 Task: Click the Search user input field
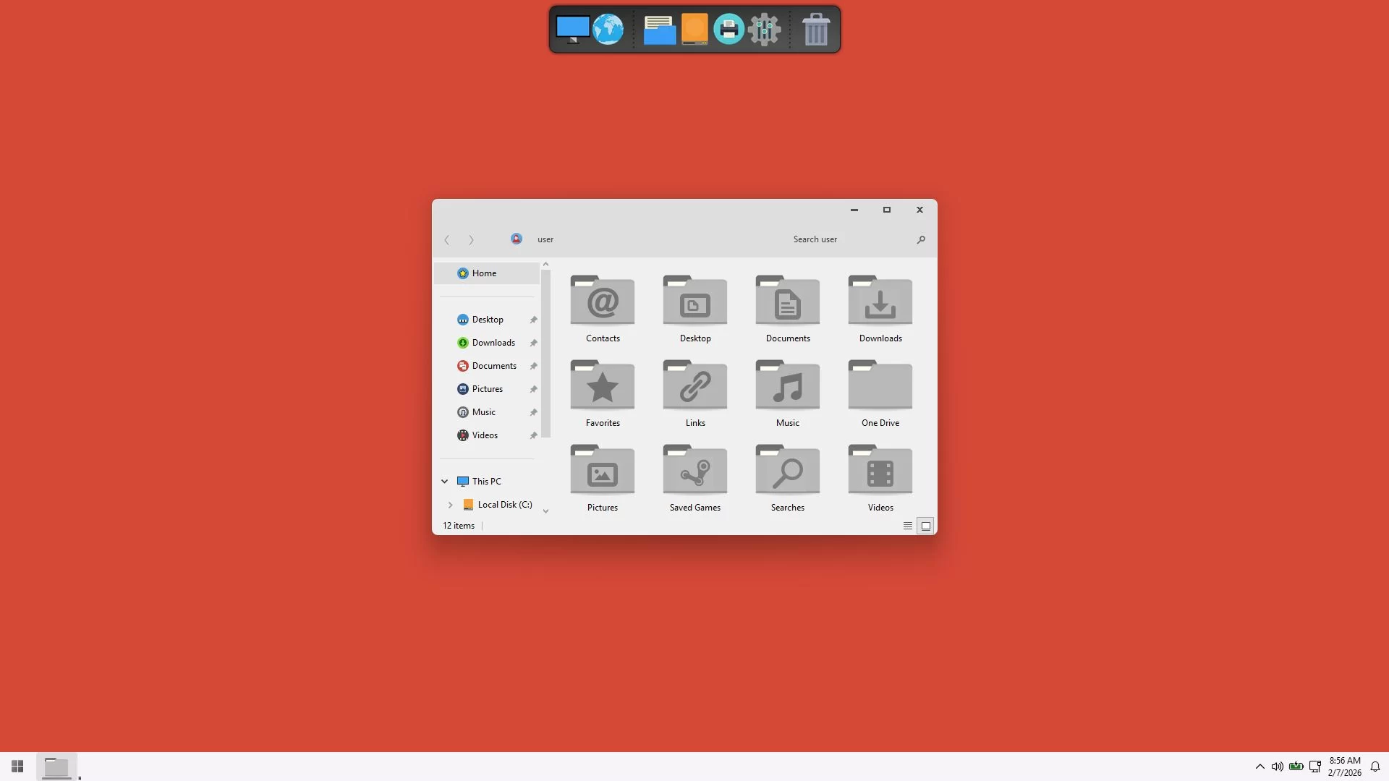click(846, 239)
